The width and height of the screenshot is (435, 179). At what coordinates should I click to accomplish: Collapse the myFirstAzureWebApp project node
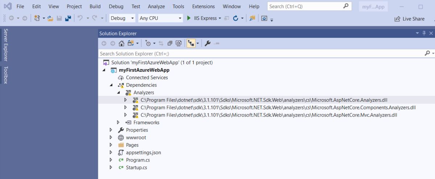point(104,70)
